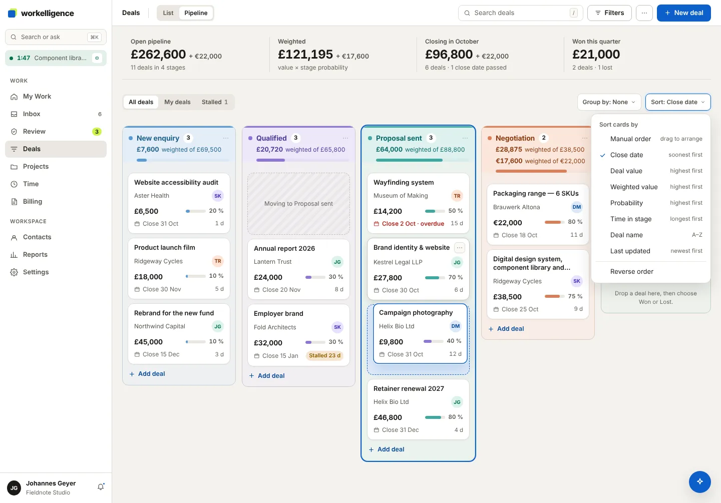
Task: Open notifications with the bell icon
Action: pyautogui.click(x=101, y=487)
